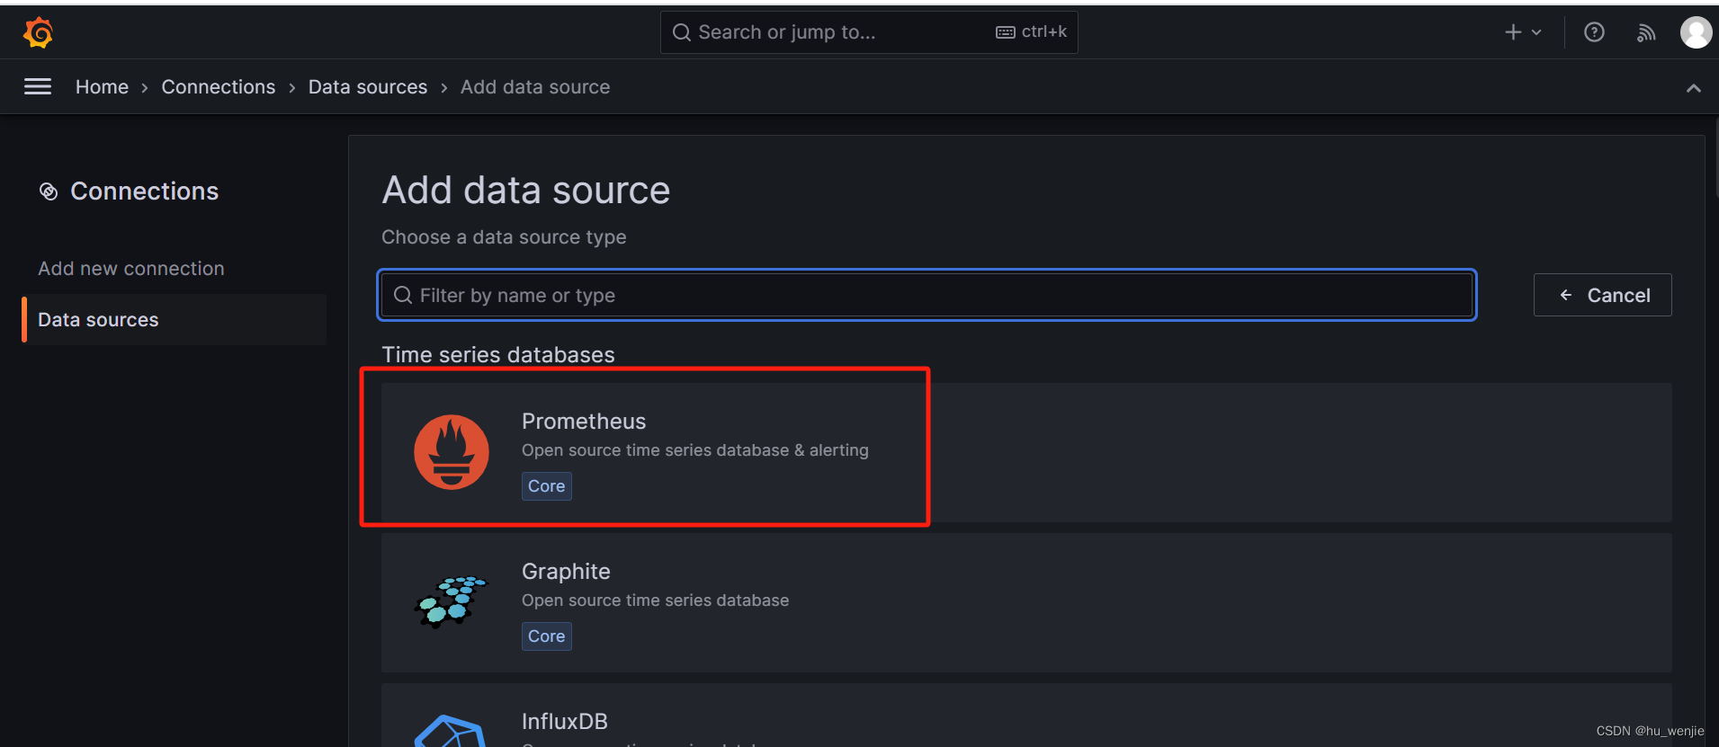
Task: Focus the Filter by name or type field
Action: pos(927,295)
